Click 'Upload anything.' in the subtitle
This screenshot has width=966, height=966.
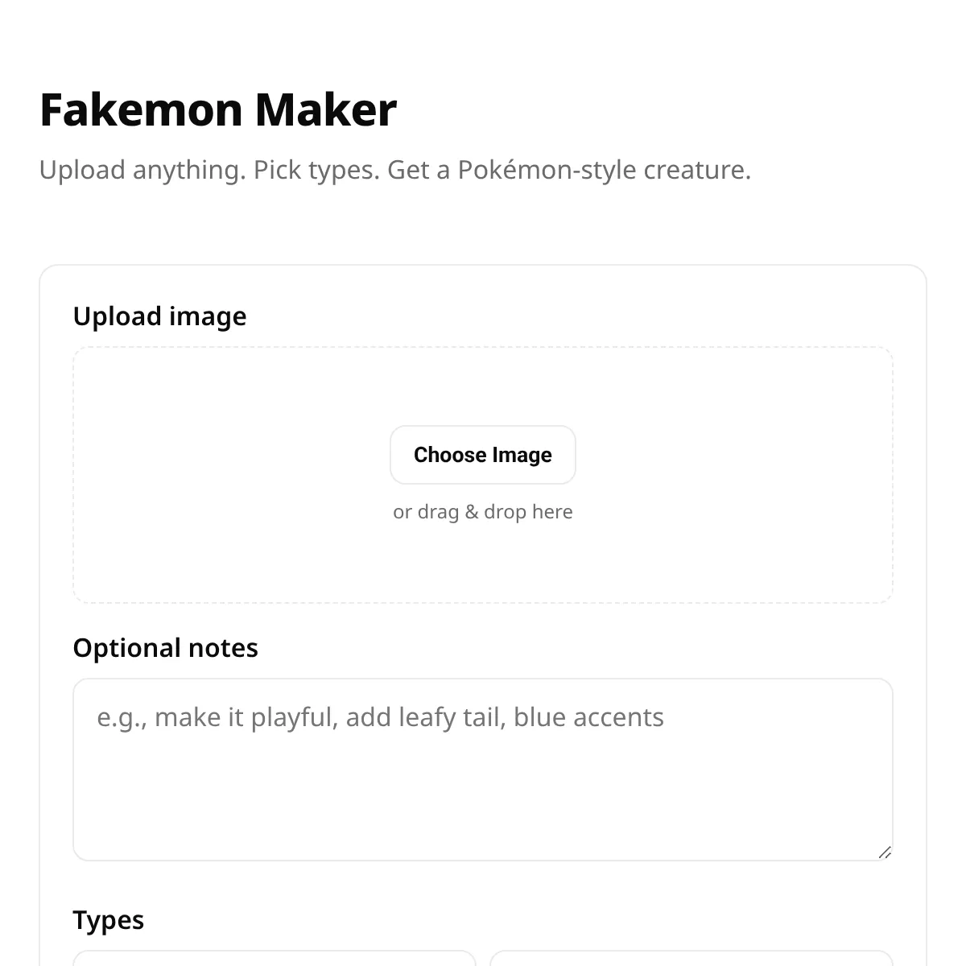[x=142, y=170]
